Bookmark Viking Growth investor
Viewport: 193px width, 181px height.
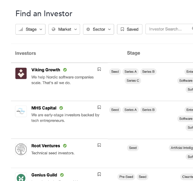pyautogui.click(x=99, y=69)
